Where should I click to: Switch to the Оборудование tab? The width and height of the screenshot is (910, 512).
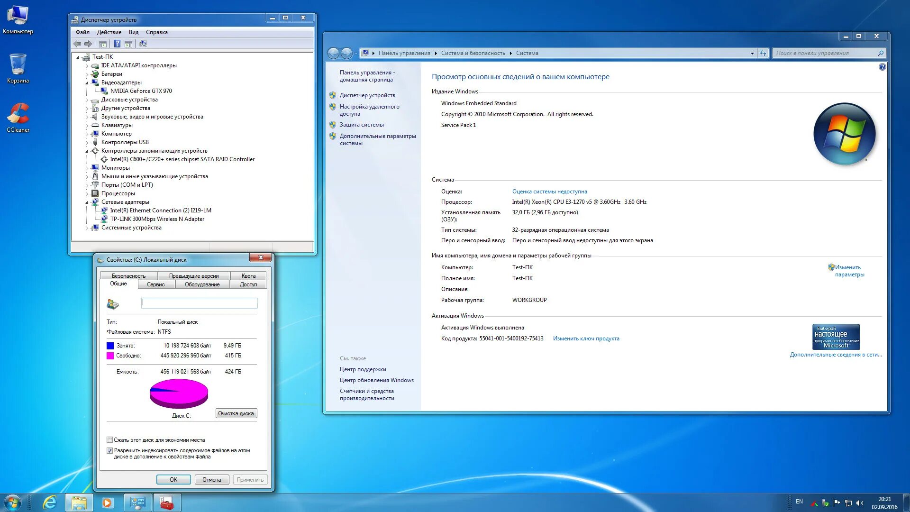[x=202, y=284]
